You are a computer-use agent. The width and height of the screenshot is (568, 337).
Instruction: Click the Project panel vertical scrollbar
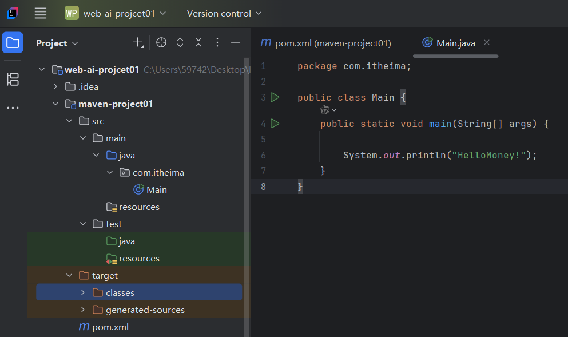(247, 197)
